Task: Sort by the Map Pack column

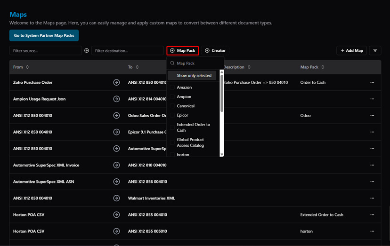Action: coord(312,67)
